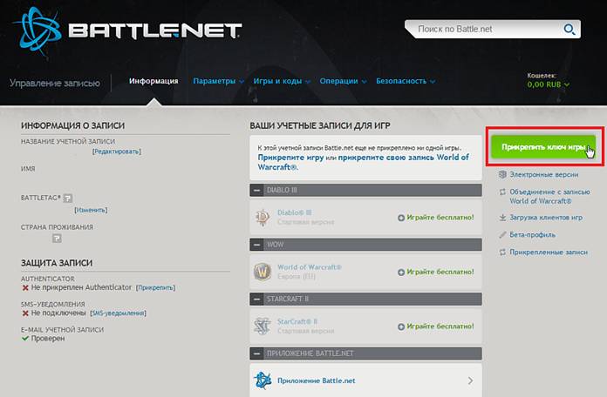
Task: Click the Прикрепите игру link
Action: pyautogui.click(x=290, y=158)
